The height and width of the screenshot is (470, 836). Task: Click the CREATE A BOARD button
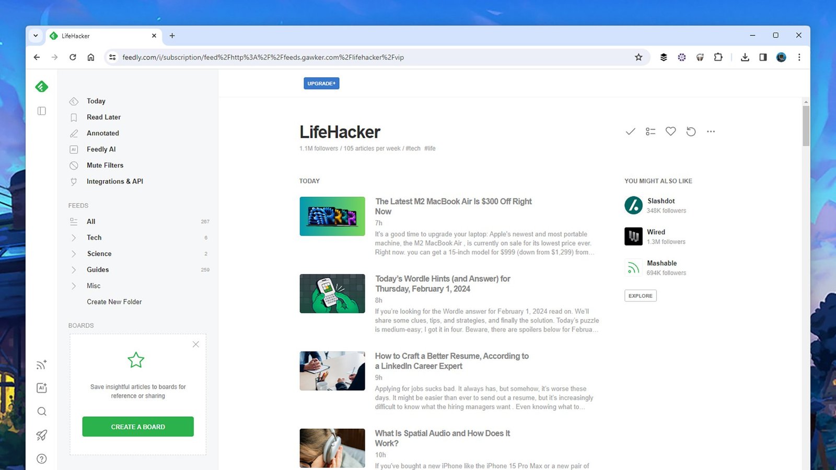(x=138, y=427)
